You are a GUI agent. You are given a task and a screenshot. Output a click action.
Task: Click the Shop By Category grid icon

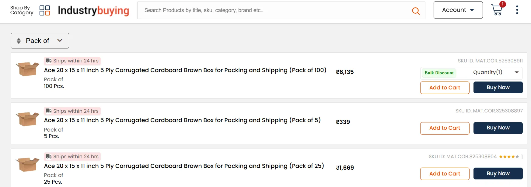[x=45, y=10]
